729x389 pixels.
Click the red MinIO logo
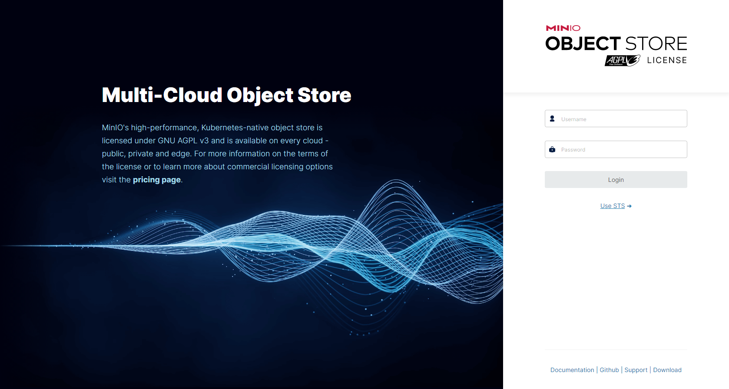pyautogui.click(x=563, y=28)
